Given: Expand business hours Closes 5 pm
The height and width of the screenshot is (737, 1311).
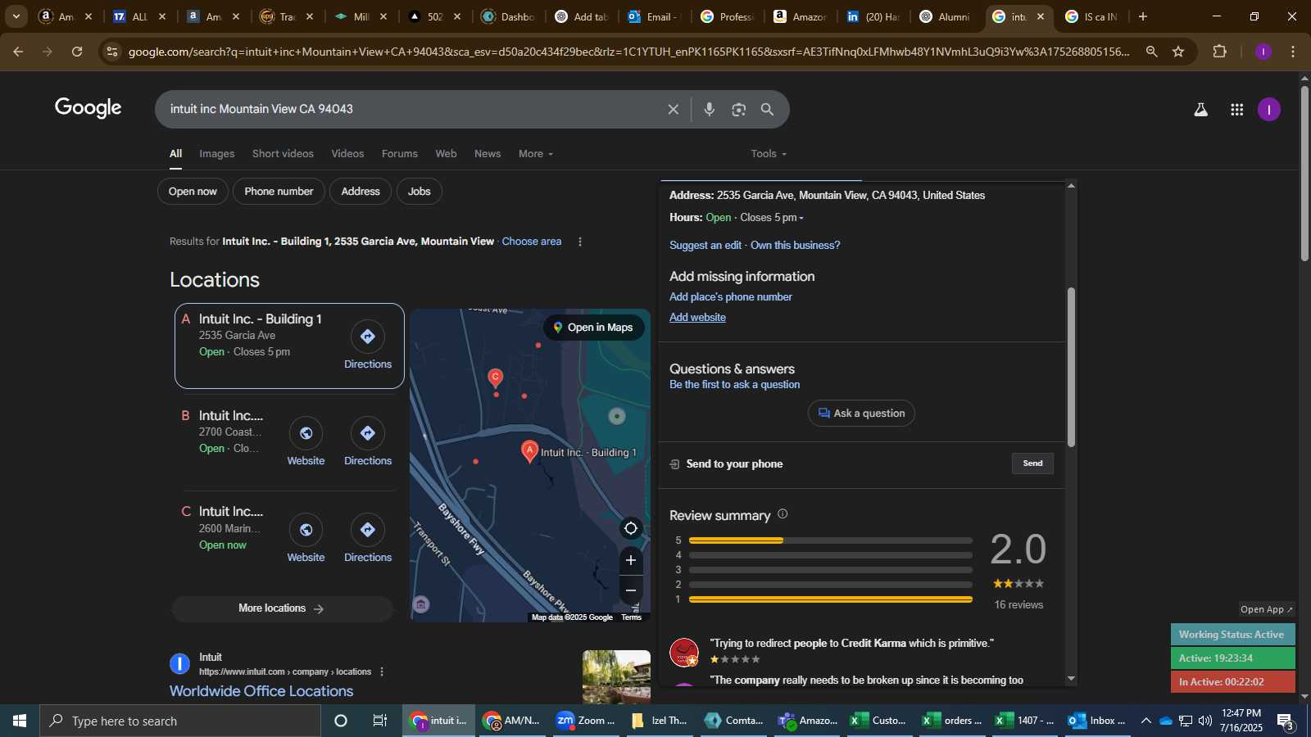Looking at the screenshot, I should [772, 218].
